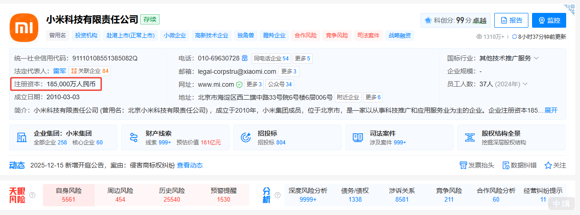The height and width of the screenshot is (215, 580).
Task: Show 更多 3 email addresses
Action: [289, 71]
